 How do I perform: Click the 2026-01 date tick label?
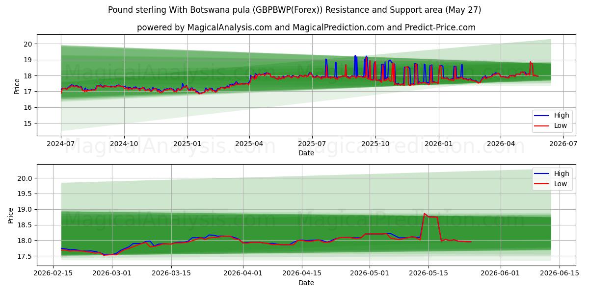[x=438, y=145]
